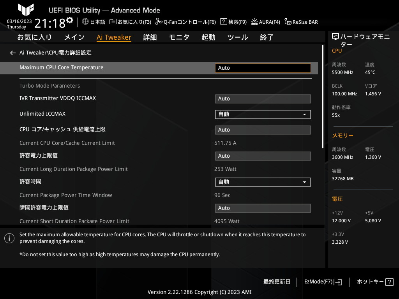Click the 許容電力上限値 Auto field
399x299 pixels.
263,156
